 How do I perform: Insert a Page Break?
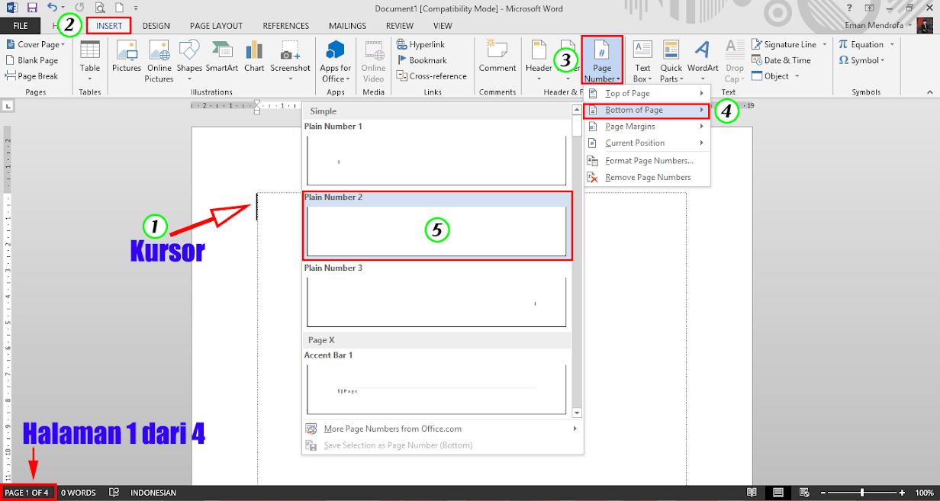[x=32, y=76]
